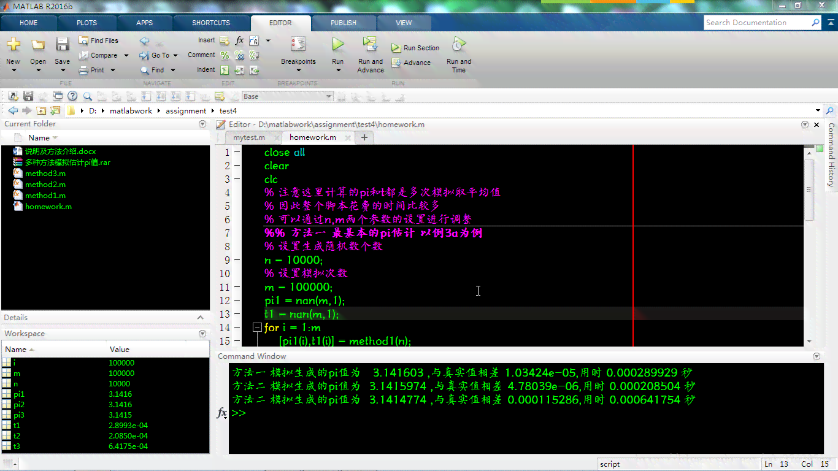Image resolution: width=838 pixels, height=471 pixels.
Task: Click the Insert section icon
Action: [225, 40]
